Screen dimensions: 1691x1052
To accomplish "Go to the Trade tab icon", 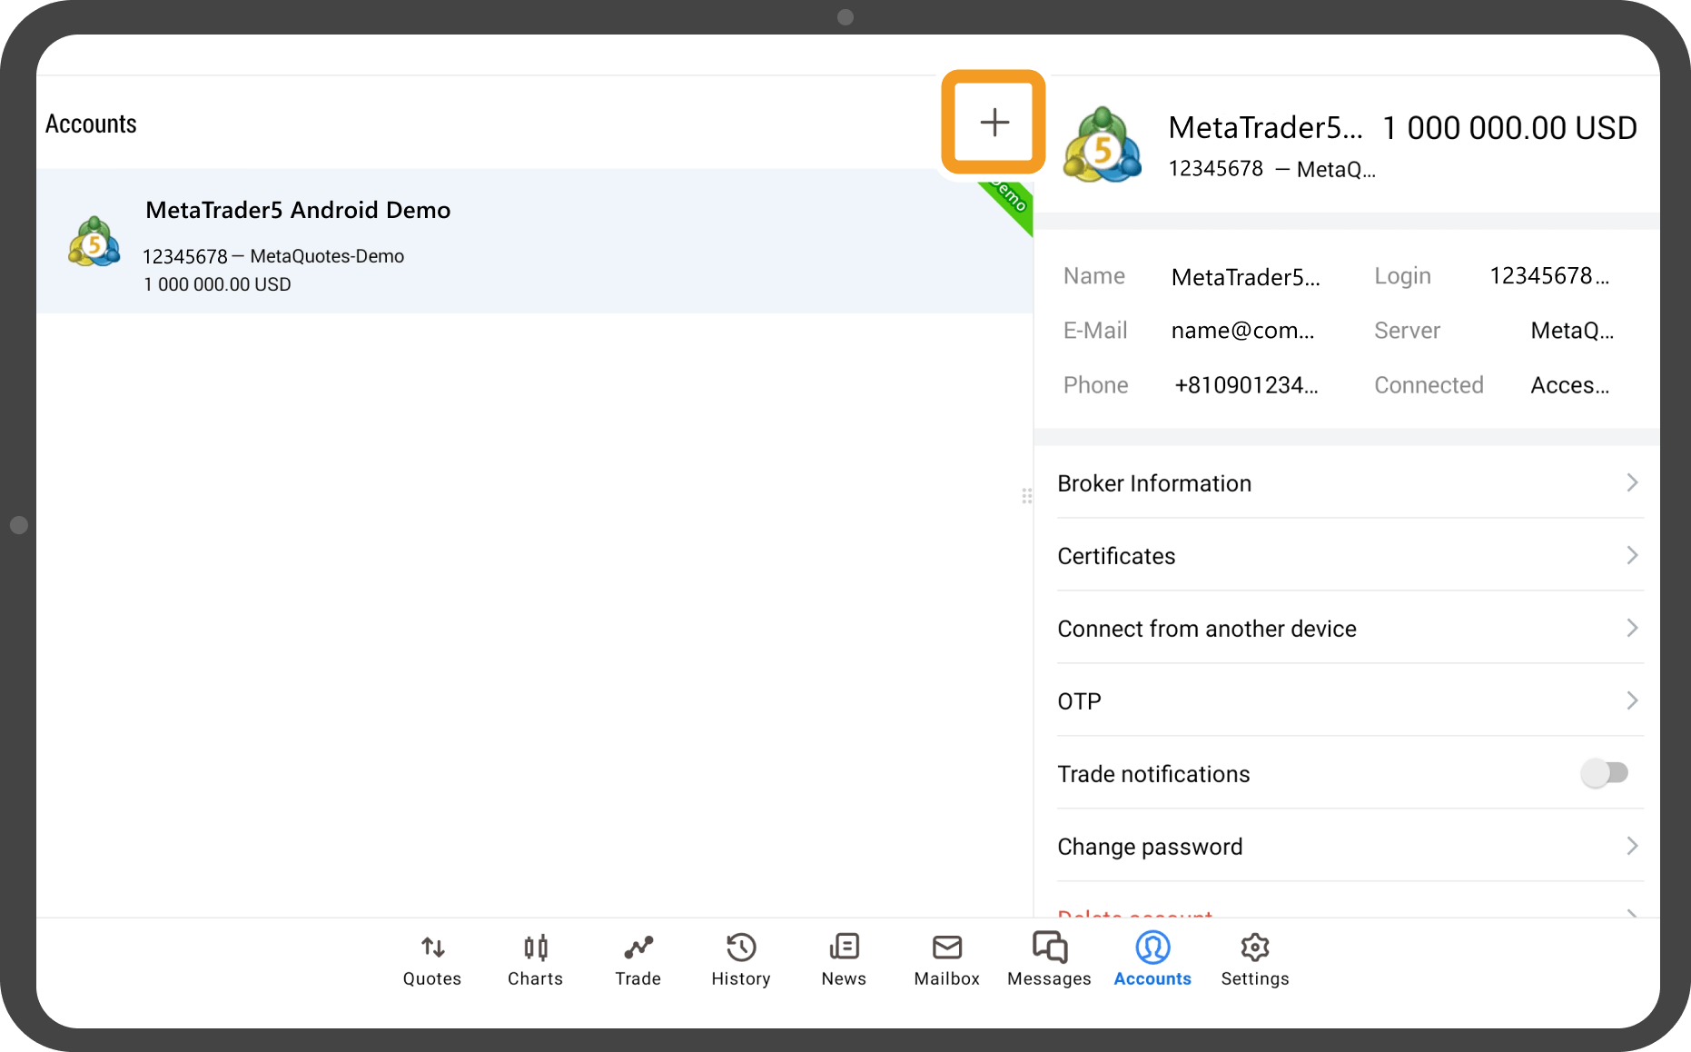I will [x=638, y=948].
